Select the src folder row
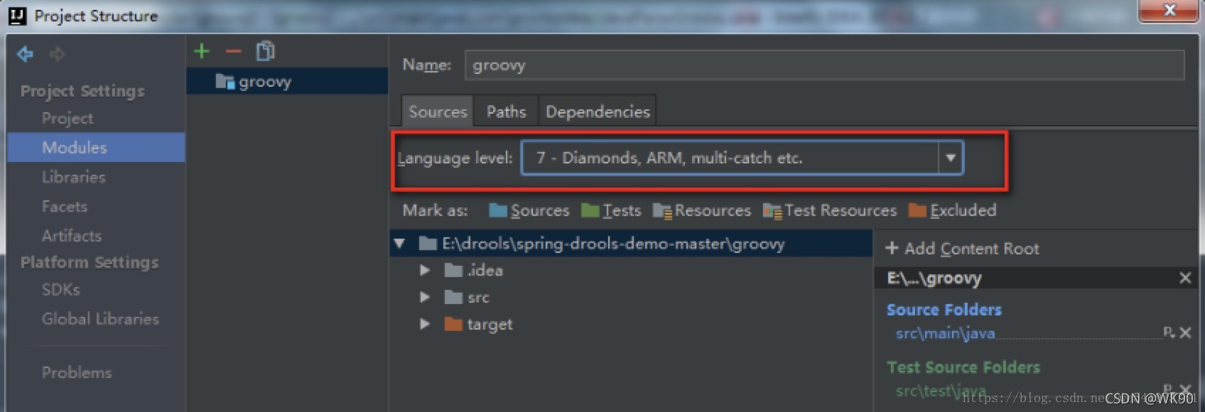 click(x=631, y=298)
